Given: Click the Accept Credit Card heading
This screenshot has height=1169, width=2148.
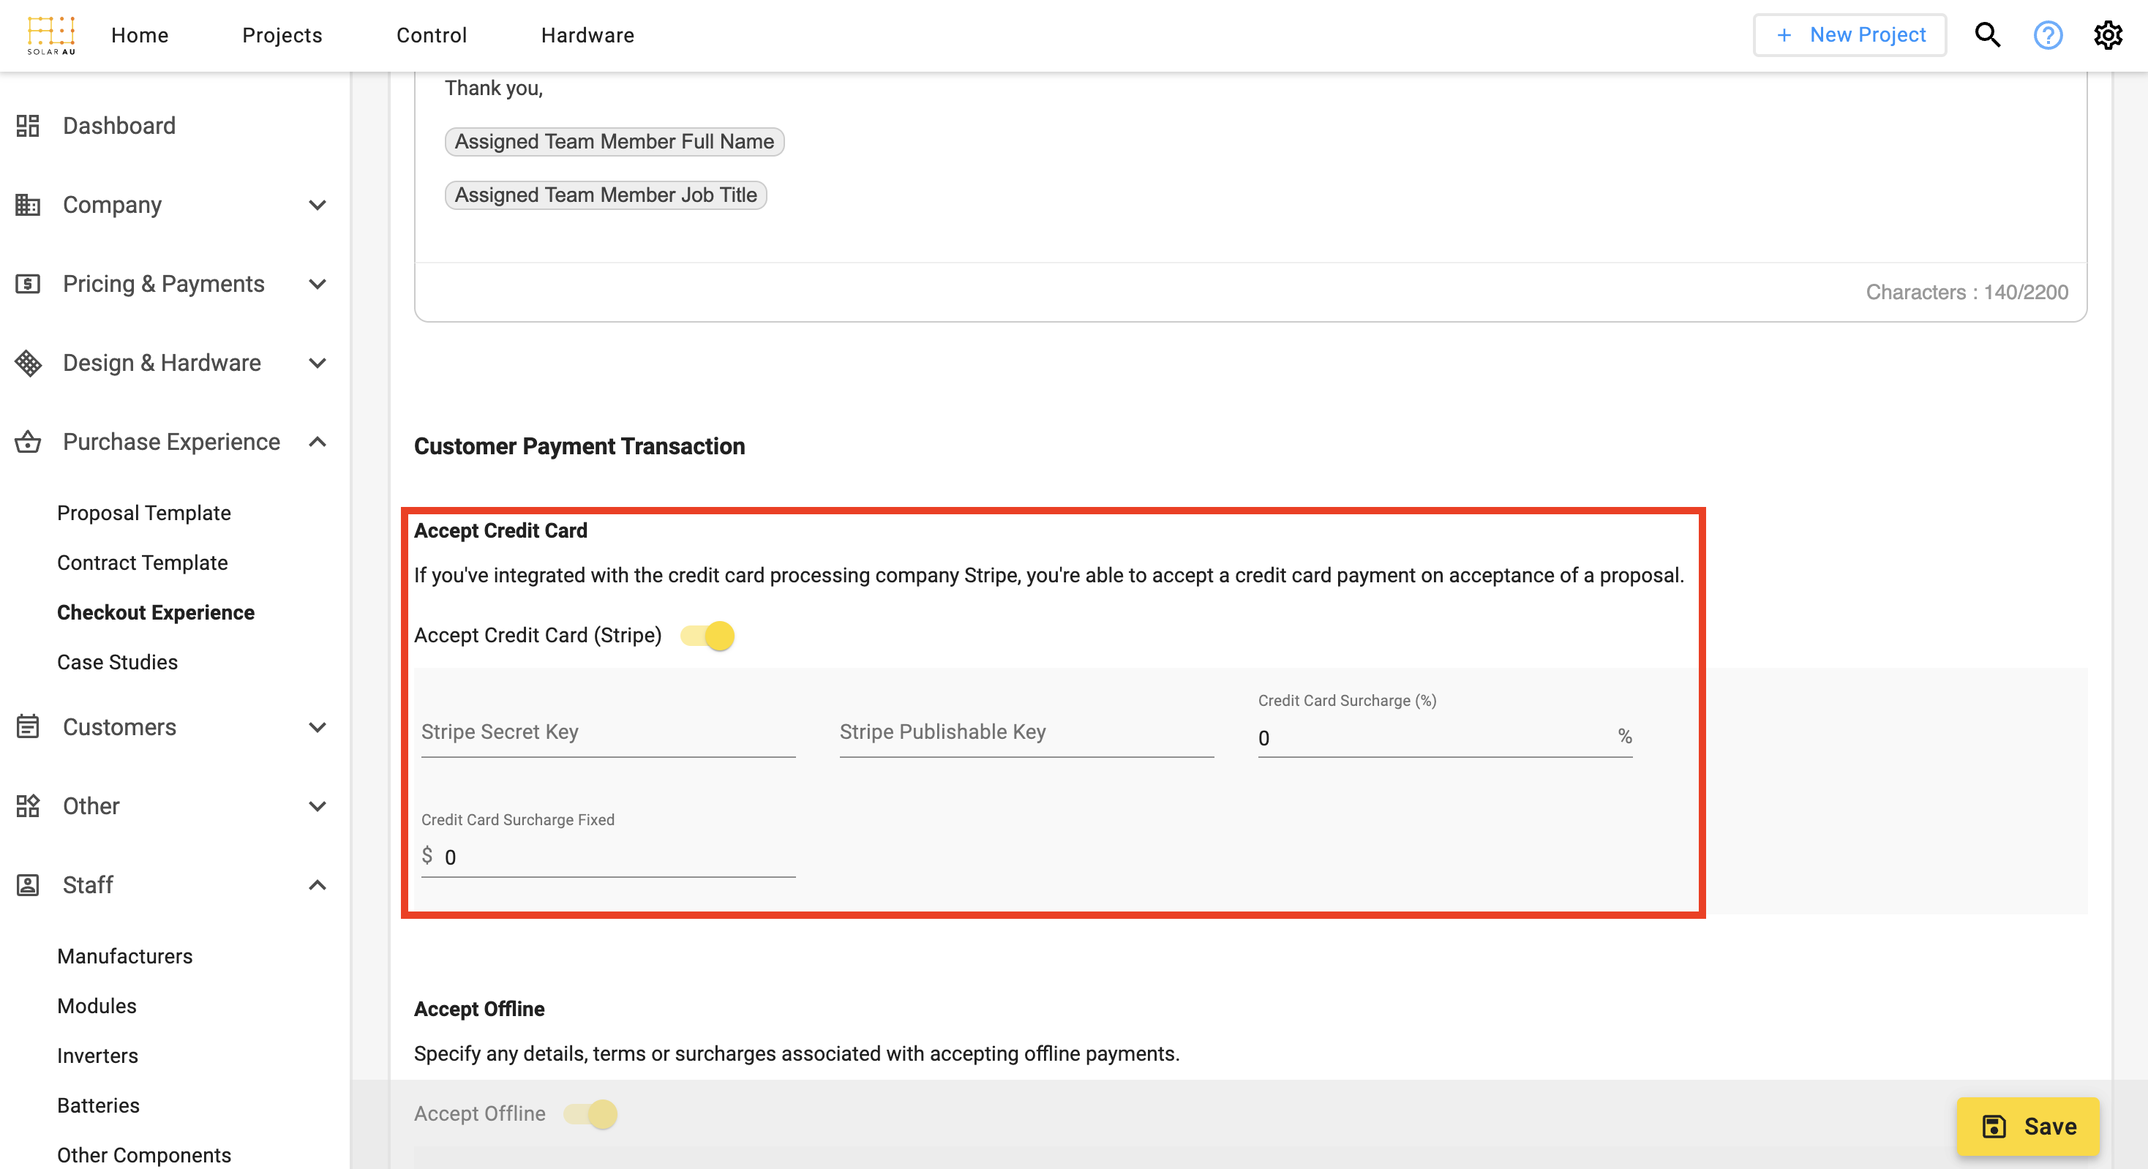Looking at the screenshot, I should (x=500, y=531).
